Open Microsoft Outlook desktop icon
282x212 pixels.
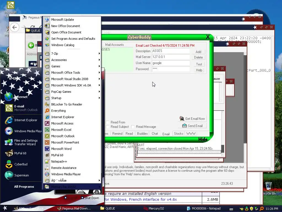click(10, 9)
